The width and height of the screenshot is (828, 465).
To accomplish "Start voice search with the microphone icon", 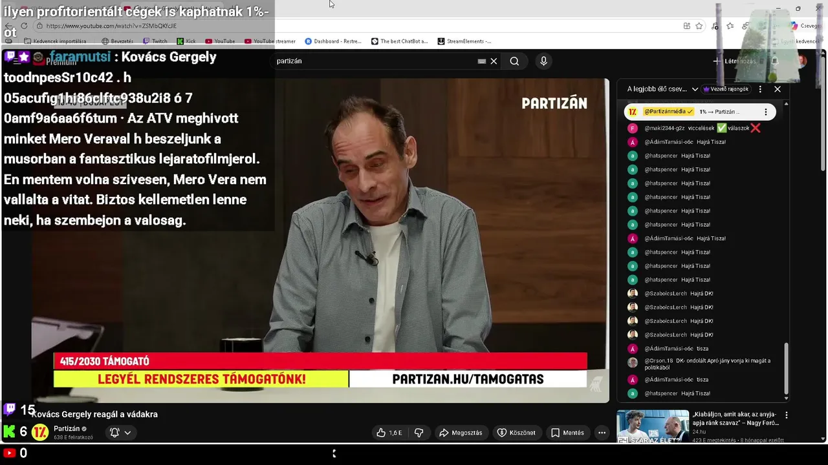I will pyautogui.click(x=543, y=61).
